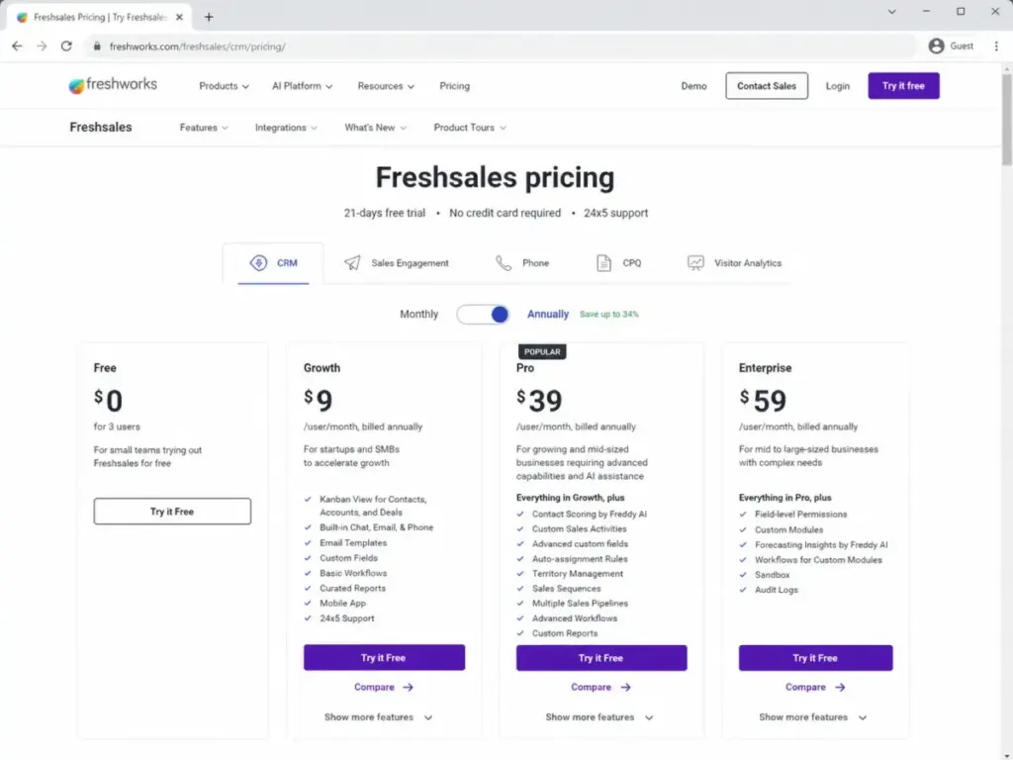1013x760 pixels.
Task: Click the Phone handset icon
Action: [x=504, y=263]
